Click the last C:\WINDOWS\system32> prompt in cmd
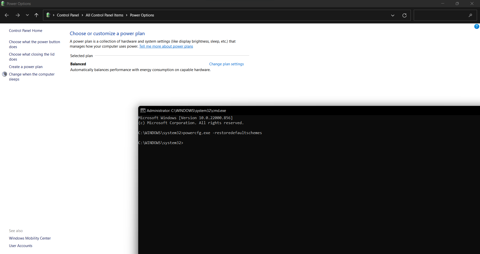 point(161,143)
